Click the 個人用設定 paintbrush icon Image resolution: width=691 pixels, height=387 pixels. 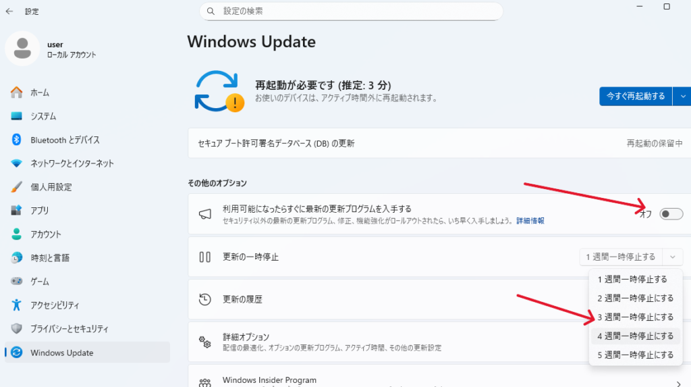[17, 187]
